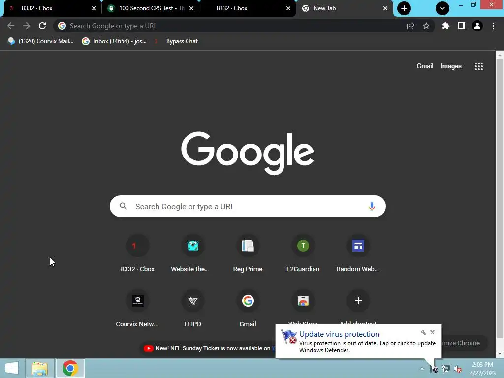Viewport: 504px width, 378px height.
Task: Open the Inbox (34654) bookmark
Action: (x=114, y=41)
